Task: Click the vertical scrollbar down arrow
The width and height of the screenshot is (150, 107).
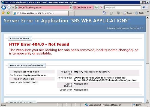Action: click(x=148, y=101)
